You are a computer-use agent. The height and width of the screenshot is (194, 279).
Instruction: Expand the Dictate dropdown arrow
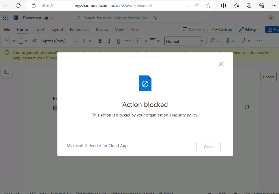tap(234, 41)
